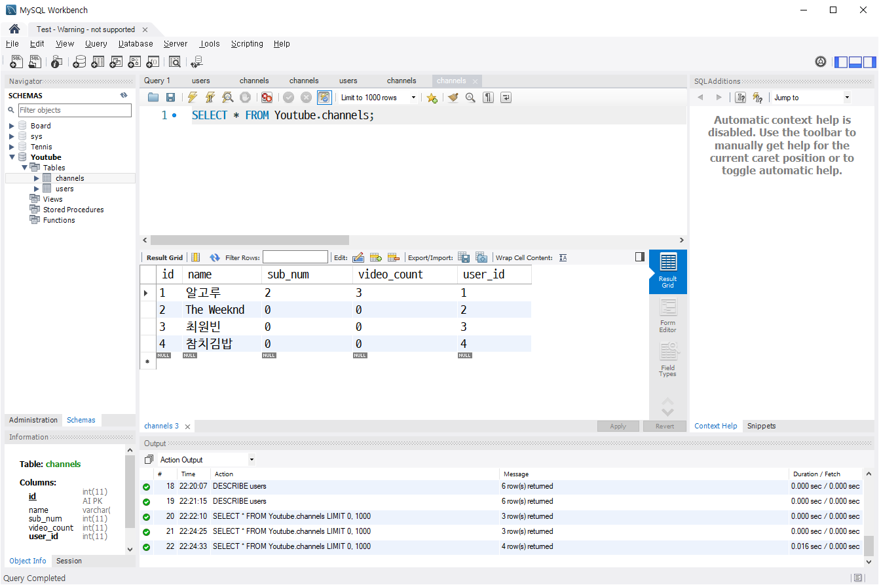Go to home screen tab
879x585 pixels.
14,29
